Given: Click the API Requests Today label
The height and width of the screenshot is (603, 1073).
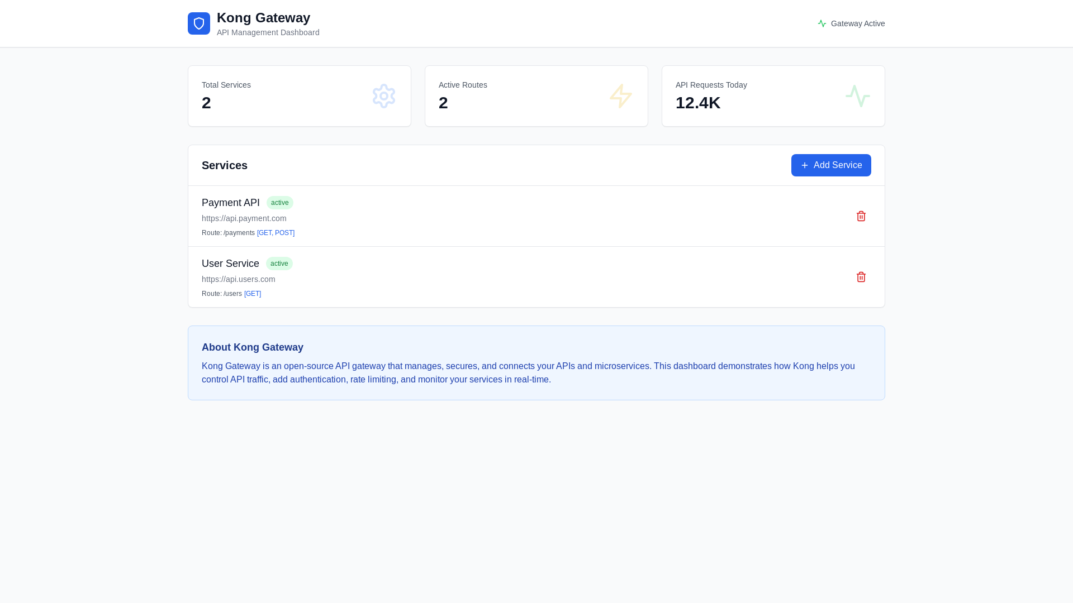Looking at the screenshot, I should tap(711, 85).
